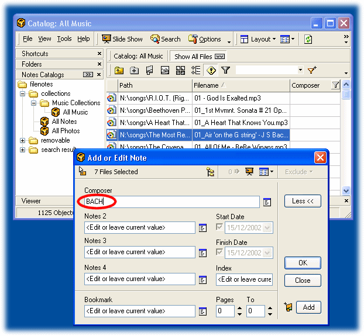
Task: Click the refresh icon in main toolbar
Action: point(308,39)
